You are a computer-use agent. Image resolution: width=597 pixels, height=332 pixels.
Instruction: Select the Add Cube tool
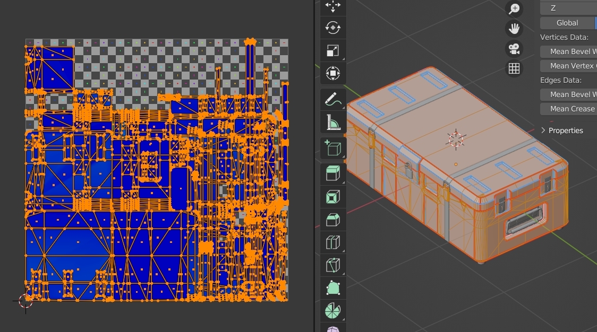333,148
